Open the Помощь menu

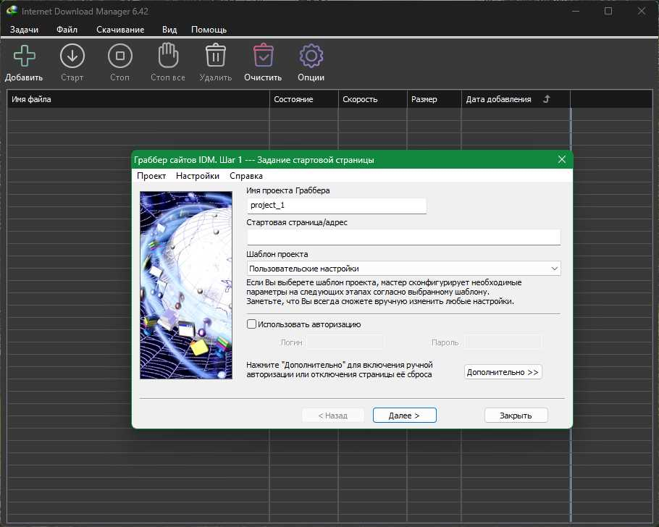click(209, 30)
